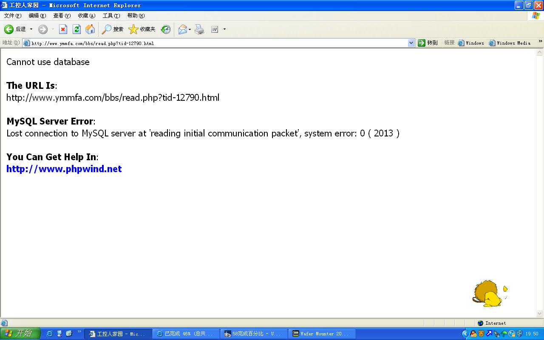Screen dimensions: 544x340
Task: Switch to Wafer Mounter taskbar window
Action: pos(322,334)
